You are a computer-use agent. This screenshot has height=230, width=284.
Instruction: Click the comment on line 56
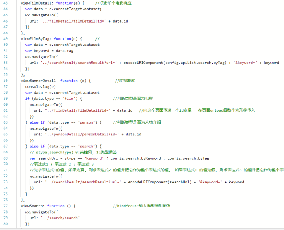(125, 81)
